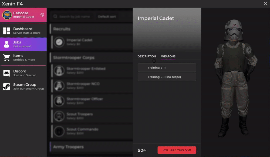Click the Scout Commando job icon
The width and height of the screenshot is (270, 157).
[x=59, y=131]
